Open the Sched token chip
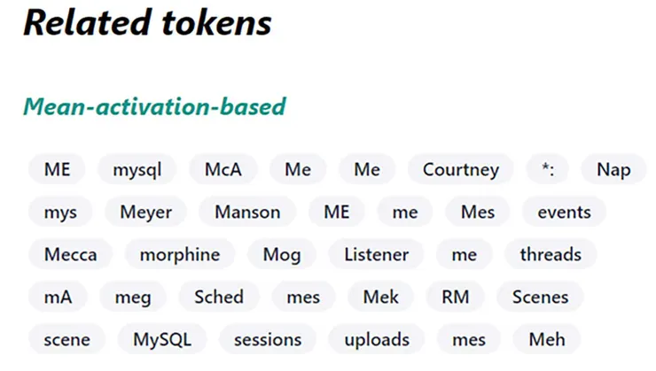This screenshot has width=656, height=371. (219, 297)
